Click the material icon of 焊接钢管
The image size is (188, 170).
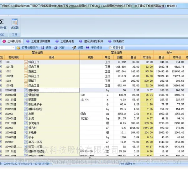pyautogui.click(x=26, y=95)
